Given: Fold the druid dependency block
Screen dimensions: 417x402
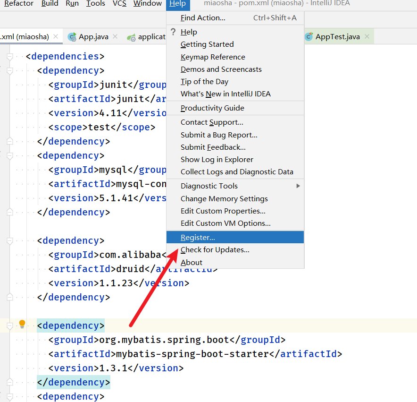Looking at the screenshot, I should pos(10,241).
